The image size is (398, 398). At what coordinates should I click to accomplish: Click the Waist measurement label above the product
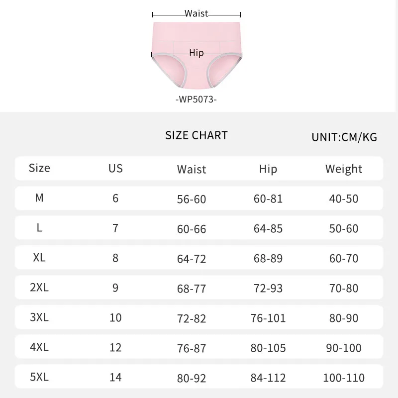pos(196,14)
